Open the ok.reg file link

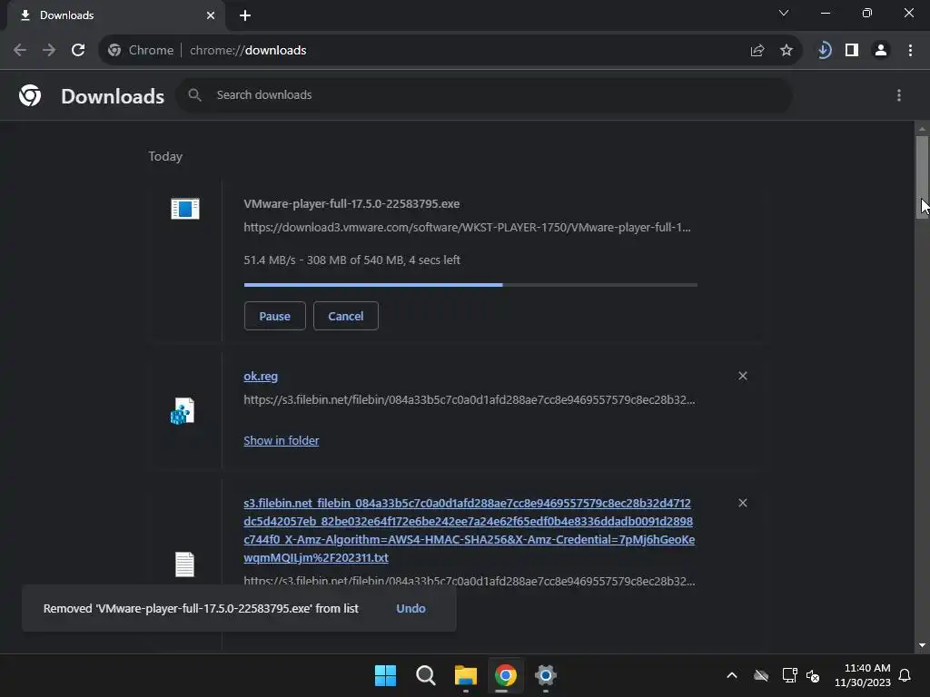pyautogui.click(x=261, y=377)
